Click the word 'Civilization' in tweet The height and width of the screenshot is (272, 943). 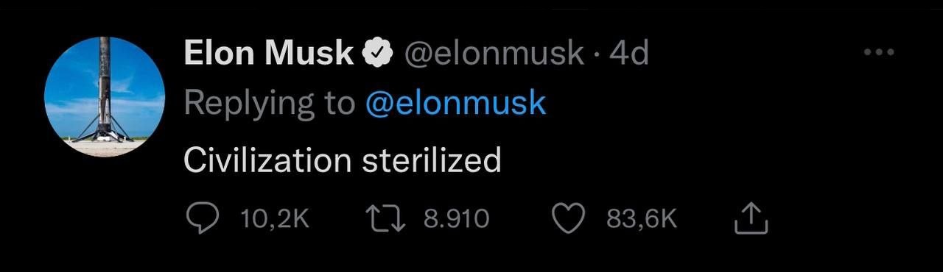[x=267, y=160]
